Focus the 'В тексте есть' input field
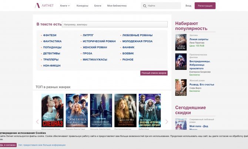The image size is (248, 149). pyautogui.click(x=115, y=24)
